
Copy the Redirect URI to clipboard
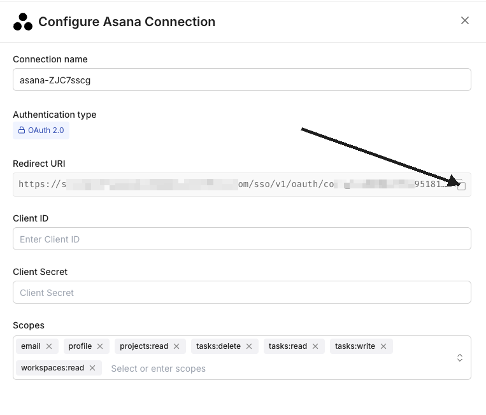tap(461, 186)
